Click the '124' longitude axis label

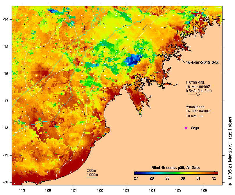click(x=152, y=190)
